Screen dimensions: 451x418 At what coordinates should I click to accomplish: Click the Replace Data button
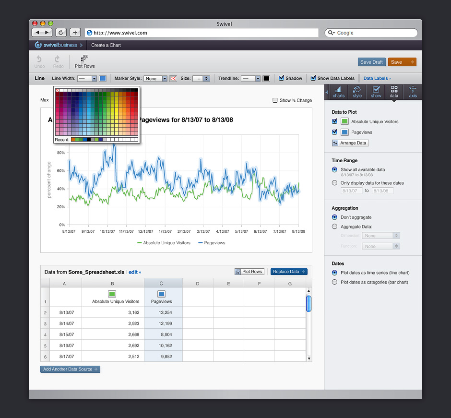tap(289, 272)
